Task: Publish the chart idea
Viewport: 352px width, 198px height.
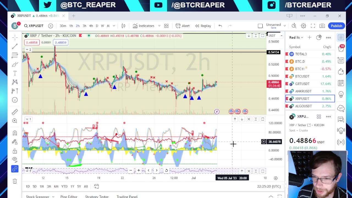Action: (x=336, y=26)
